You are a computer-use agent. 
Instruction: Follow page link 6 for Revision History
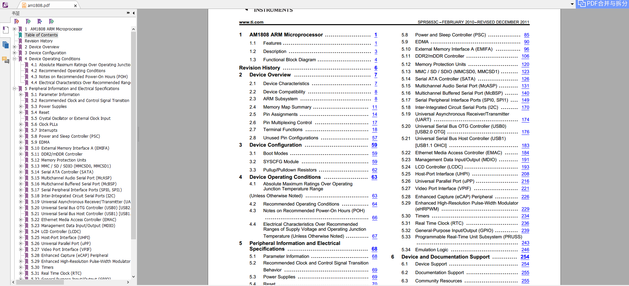pos(376,68)
